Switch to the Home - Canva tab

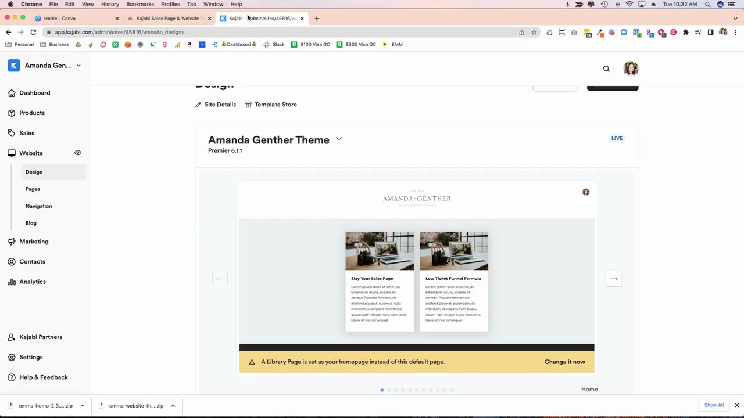click(x=75, y=19)
